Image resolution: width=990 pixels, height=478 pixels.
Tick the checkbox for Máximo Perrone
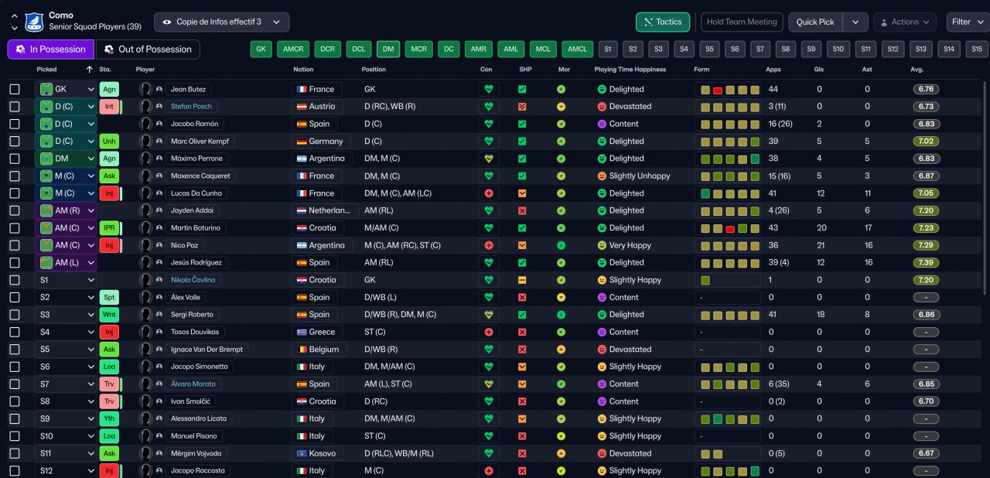tap(15, 159)
